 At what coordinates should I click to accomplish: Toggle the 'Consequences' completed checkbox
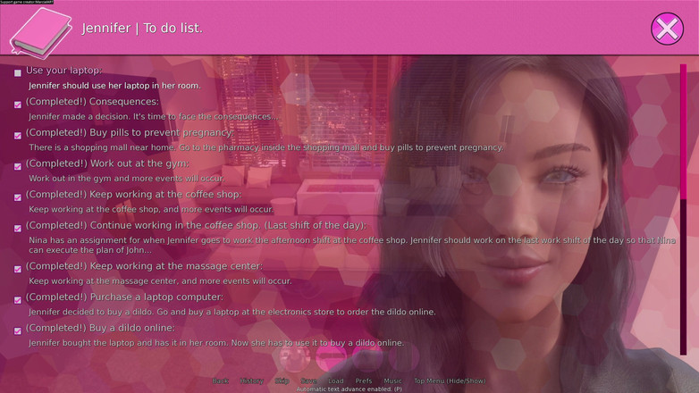pyautogui.click(x=18, y=105)
